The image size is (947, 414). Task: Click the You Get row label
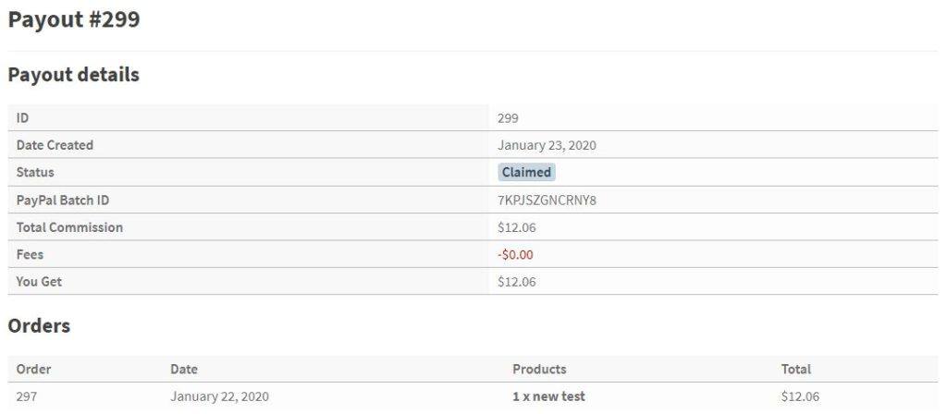[39, 282]
